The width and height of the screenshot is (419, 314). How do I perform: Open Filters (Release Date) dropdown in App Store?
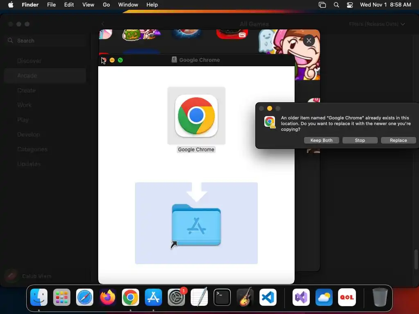377,24
